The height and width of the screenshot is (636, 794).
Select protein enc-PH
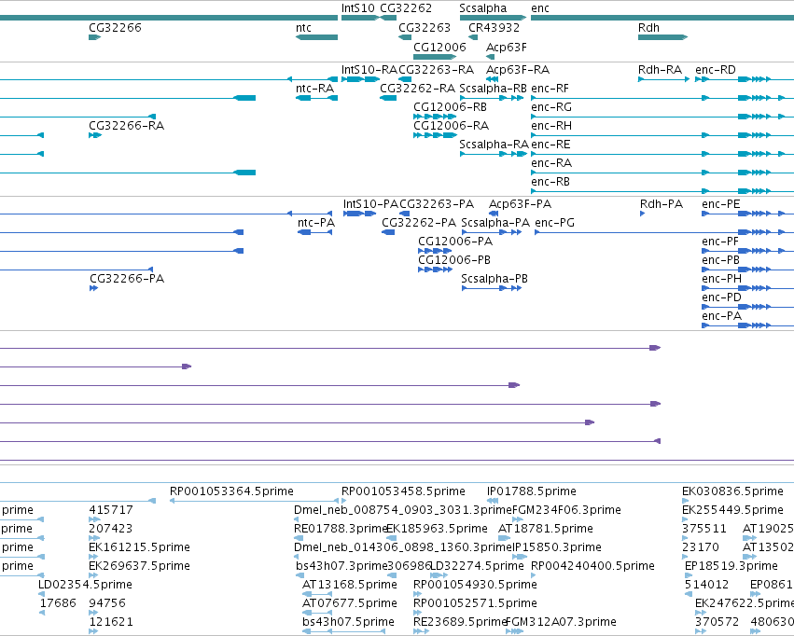748,288
